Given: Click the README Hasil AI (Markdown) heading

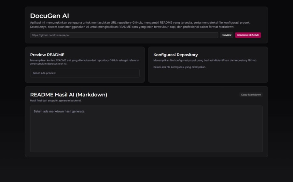Looking at the screenshot, I should (69, 95).
